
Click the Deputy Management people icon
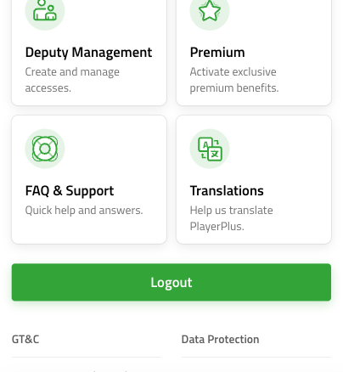pos(45,11)
